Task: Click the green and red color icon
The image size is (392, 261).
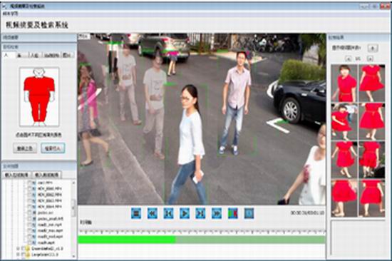Action: (x=233, y=213)
